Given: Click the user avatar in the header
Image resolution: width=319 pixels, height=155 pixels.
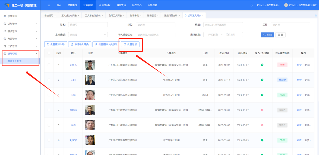Looking at the screenshot, I should [x=286, y=5].
